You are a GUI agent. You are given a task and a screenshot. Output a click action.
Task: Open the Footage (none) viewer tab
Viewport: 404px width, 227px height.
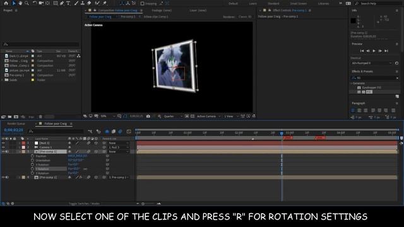162,11
